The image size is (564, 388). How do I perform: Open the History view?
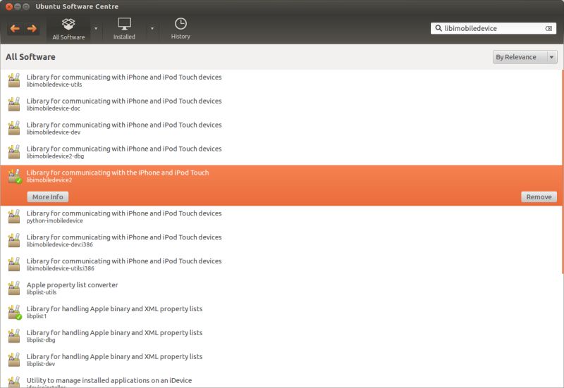180,29
